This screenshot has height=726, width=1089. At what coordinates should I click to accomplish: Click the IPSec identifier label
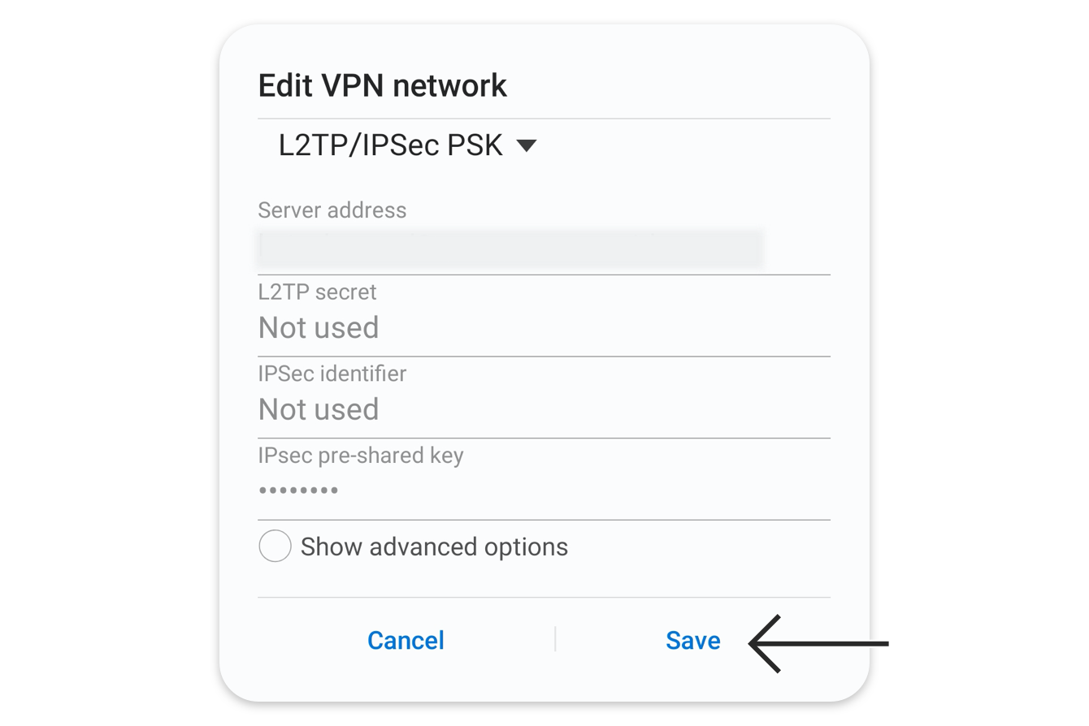(332, 374)
